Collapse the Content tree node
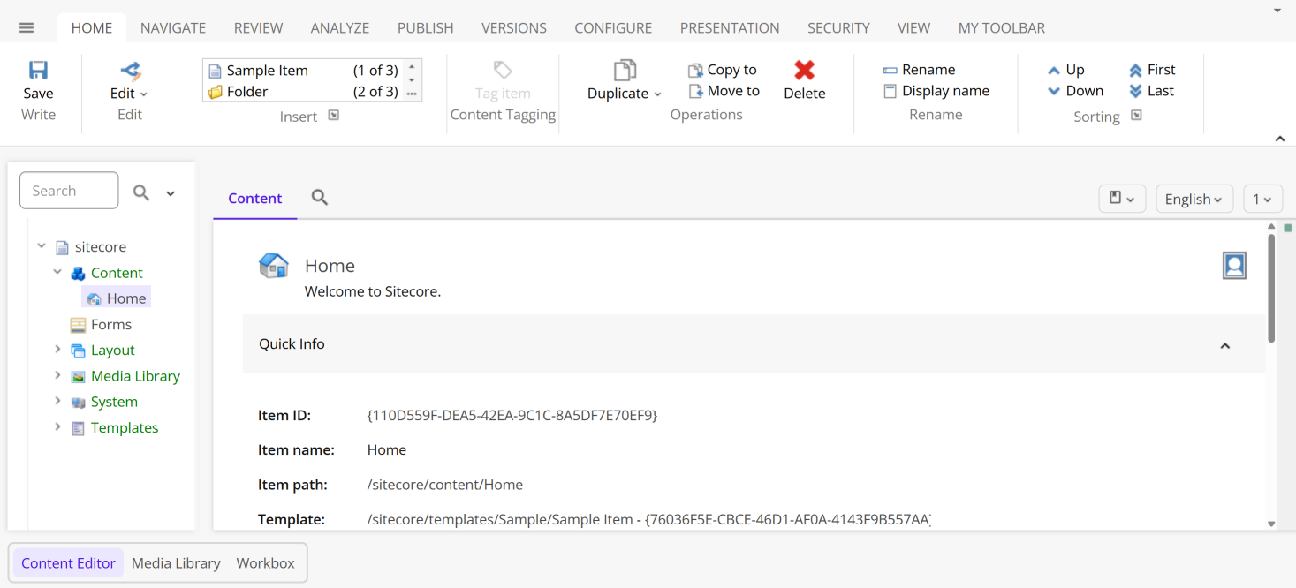Screen dimensions: 1296x588 tap(57, 272)
